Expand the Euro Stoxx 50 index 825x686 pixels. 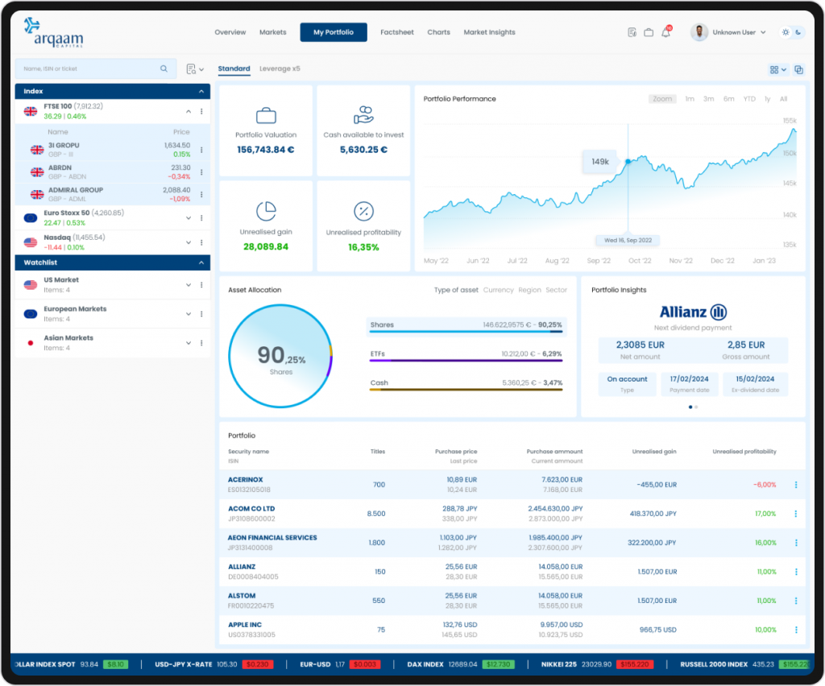click(x=189, y=217)
